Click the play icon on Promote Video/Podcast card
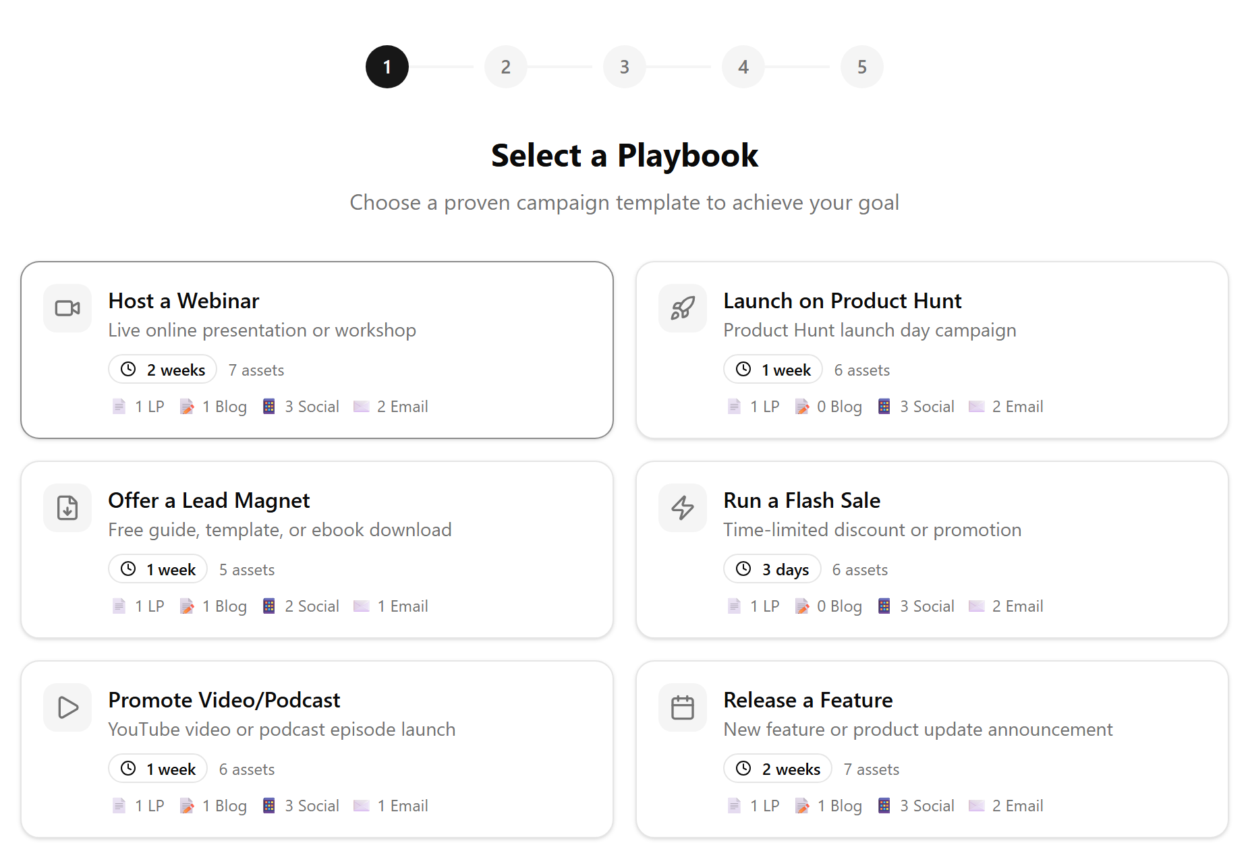This screenshot has height=843, width=1248. click(67, 707)
